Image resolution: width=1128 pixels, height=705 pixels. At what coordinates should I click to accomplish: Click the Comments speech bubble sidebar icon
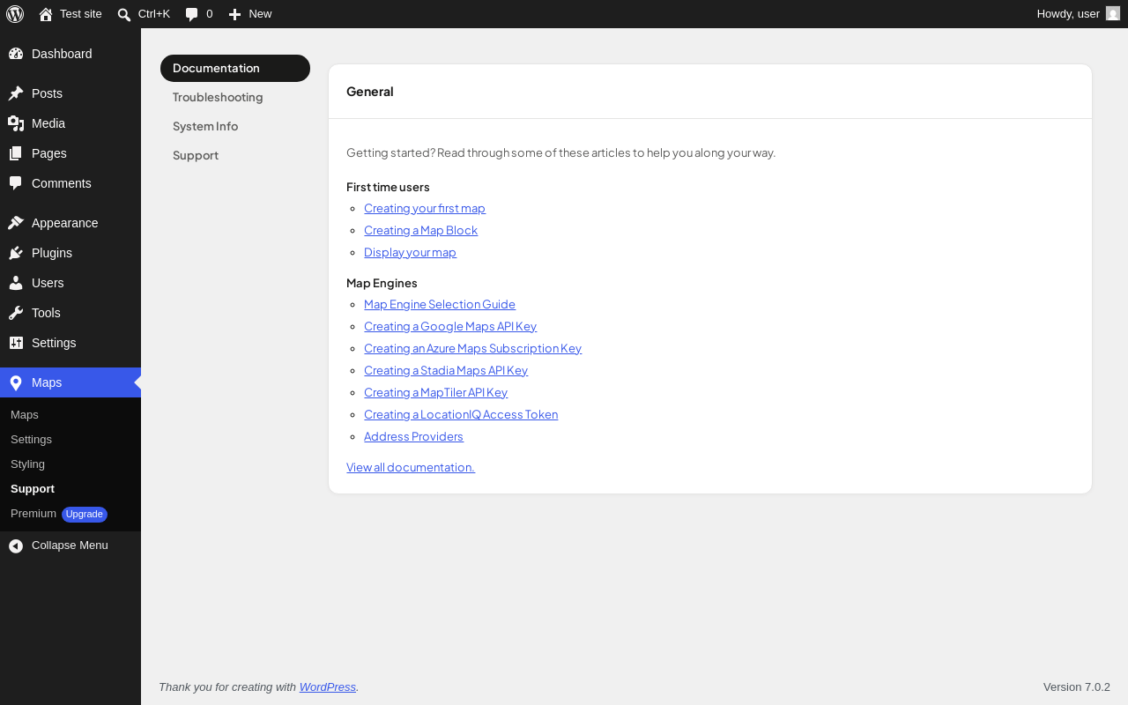(16, 183)
